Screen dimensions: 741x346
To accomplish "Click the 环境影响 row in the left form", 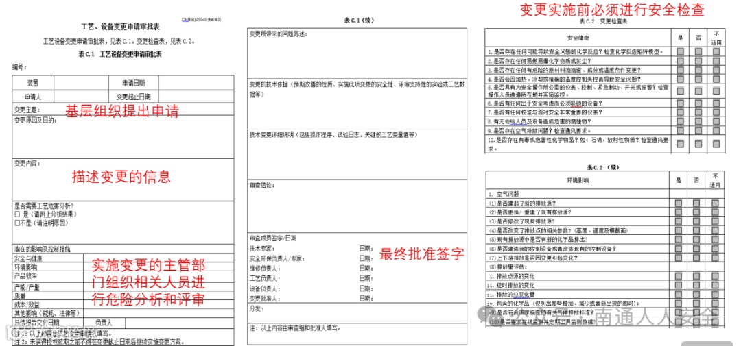I will coord(26,267).
